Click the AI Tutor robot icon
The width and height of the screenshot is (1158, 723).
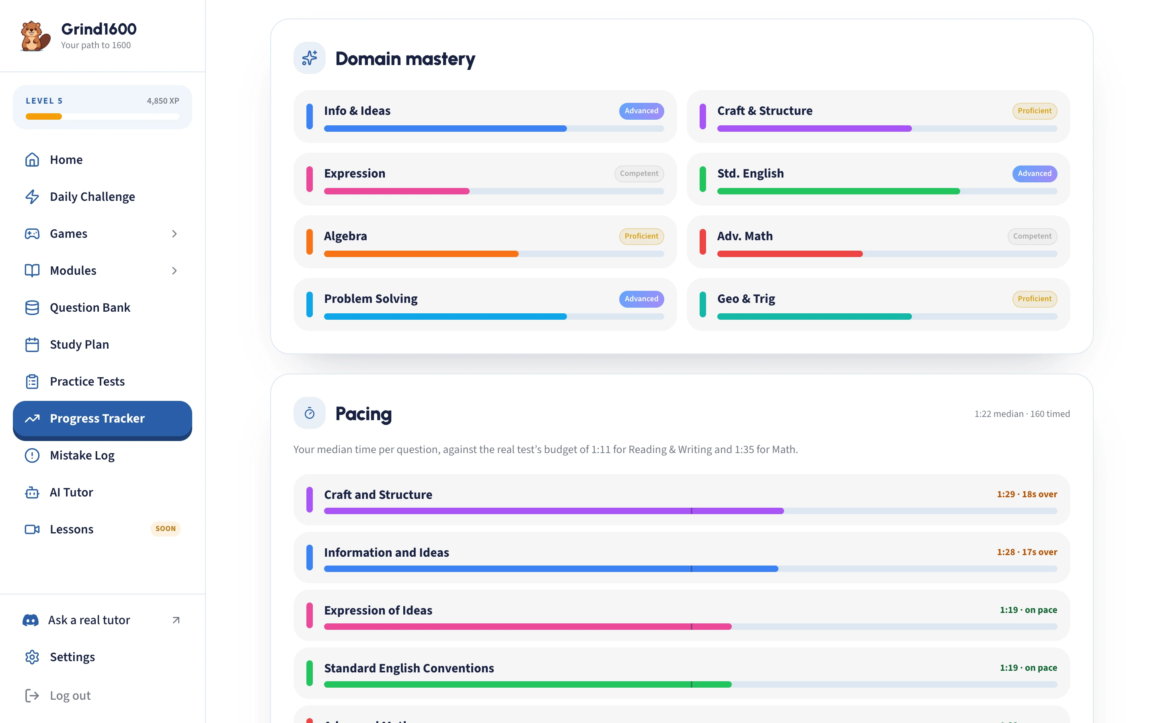pyautogui.click(x=32, y=492)
